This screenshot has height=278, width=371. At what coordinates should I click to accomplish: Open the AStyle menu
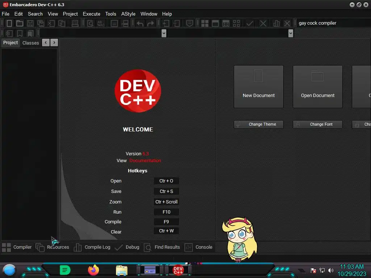pos(128,14)
